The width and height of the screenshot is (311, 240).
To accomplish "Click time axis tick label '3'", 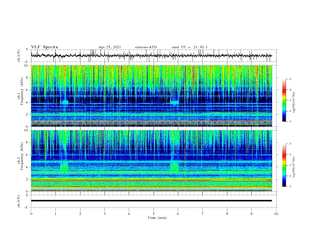I will coord(104,214).
